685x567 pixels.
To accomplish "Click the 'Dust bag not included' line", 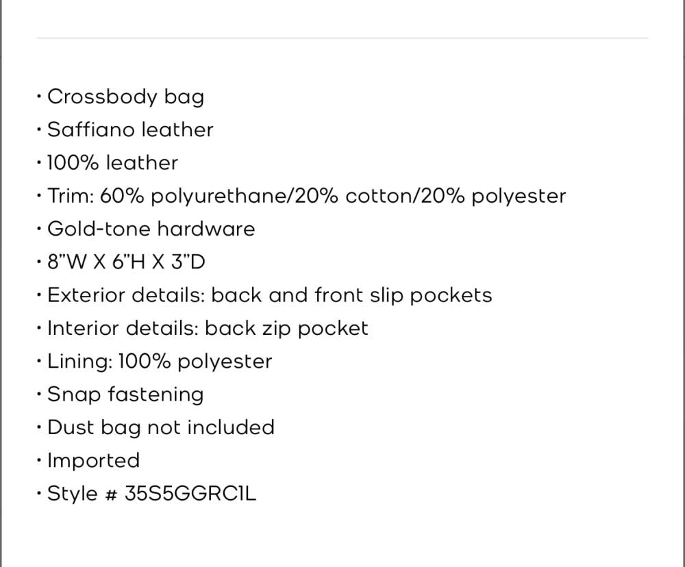I will [161, 427].
